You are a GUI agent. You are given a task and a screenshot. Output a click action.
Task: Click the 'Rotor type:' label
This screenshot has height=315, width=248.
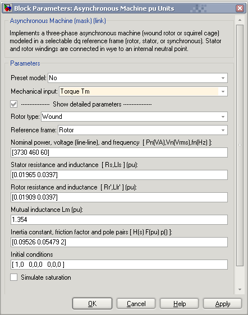(x=25, y=117)
